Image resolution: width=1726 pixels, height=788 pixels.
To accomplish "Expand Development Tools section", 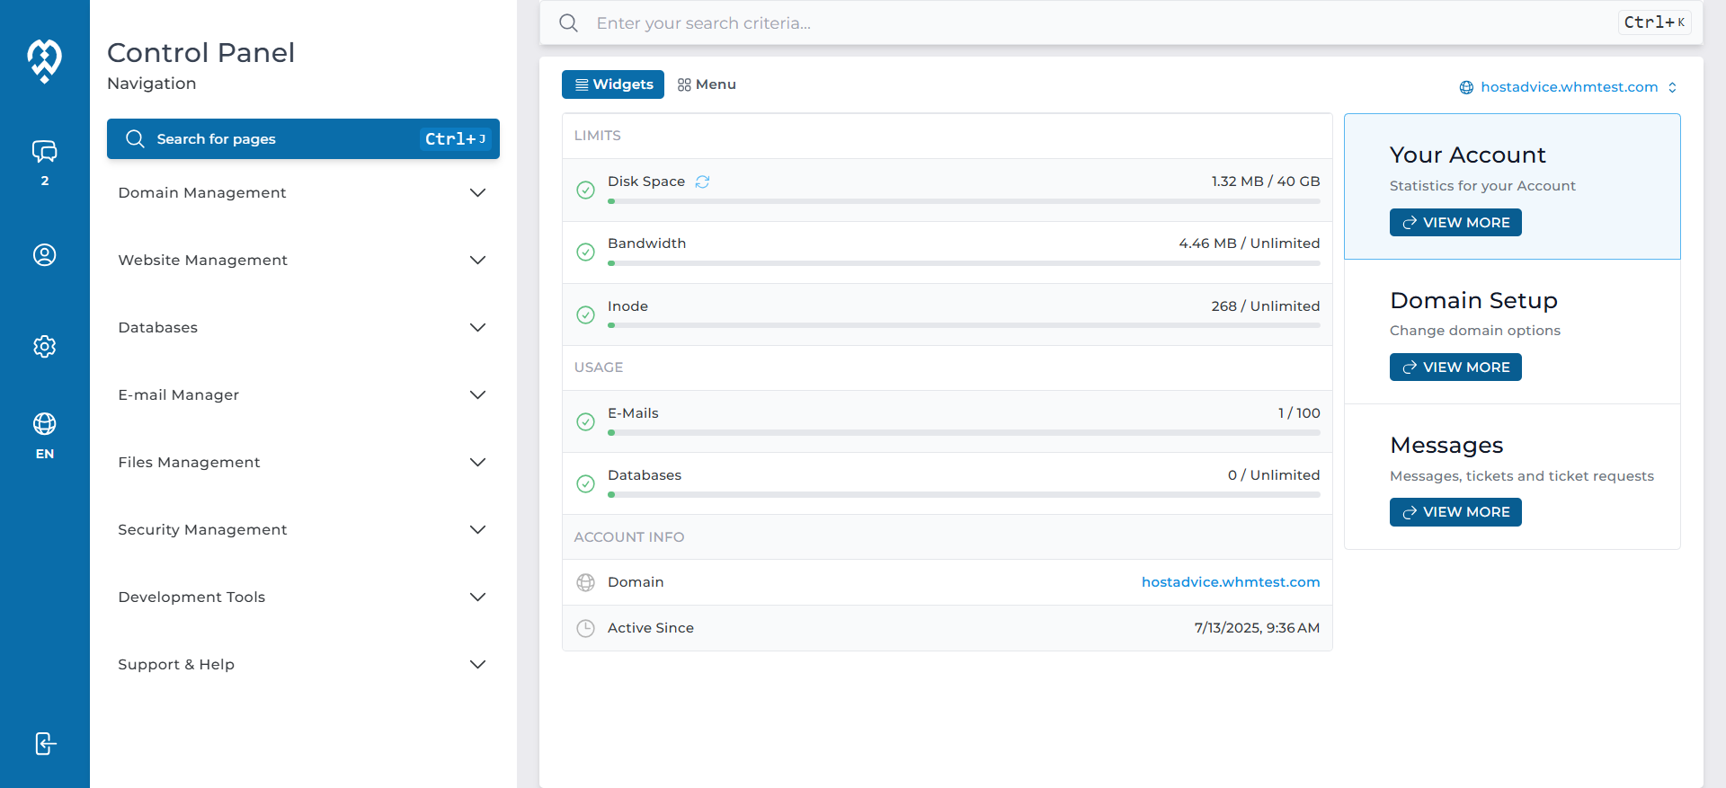I will tap(302, 597).
